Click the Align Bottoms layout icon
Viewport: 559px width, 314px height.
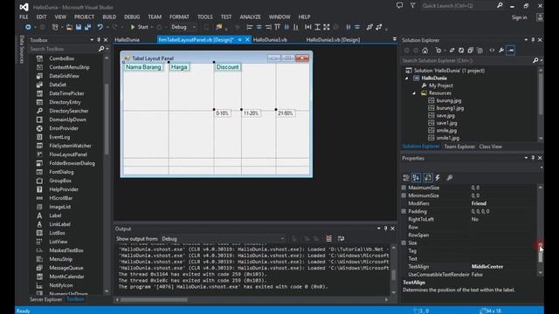tap(296, 27)
